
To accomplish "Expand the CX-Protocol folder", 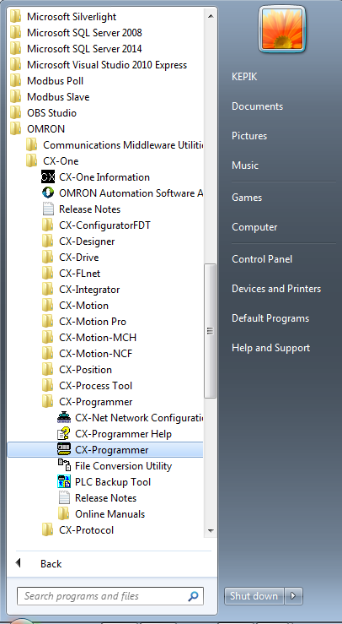I will (77, 530).
